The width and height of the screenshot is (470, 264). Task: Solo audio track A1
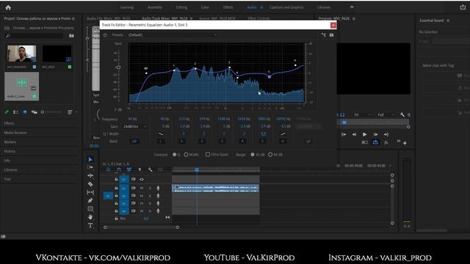tap(150, 188)
